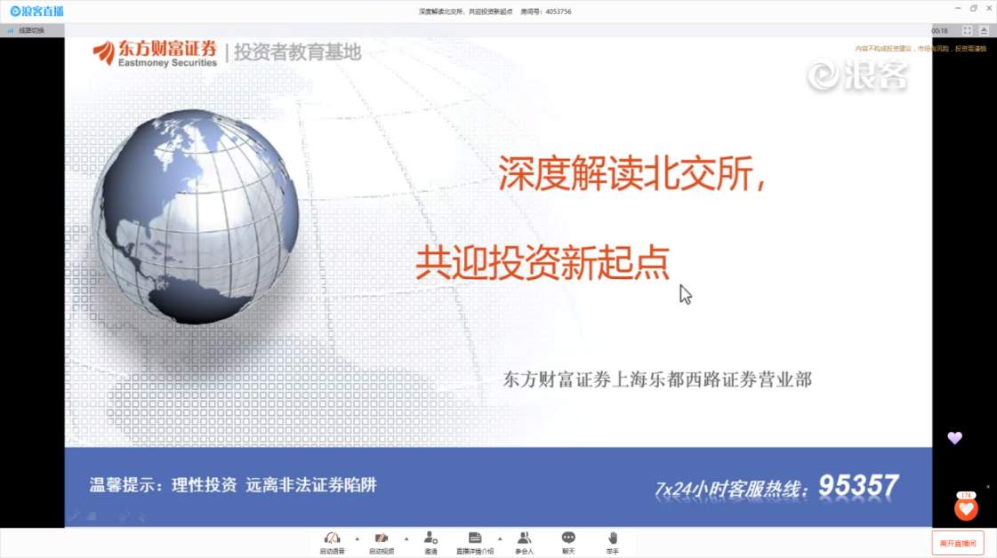Viewport: 997px width, 558px height.
Task: Click the orange heart like button
Action: (x=966, y=508)
